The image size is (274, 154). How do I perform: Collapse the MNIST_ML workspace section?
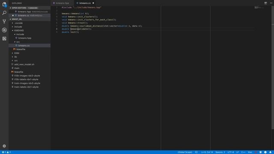coord(17,19)
